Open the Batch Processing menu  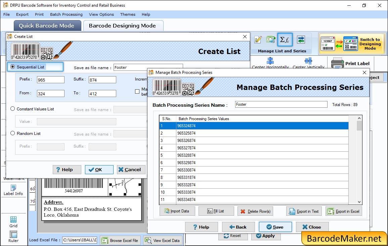point(66,14)
